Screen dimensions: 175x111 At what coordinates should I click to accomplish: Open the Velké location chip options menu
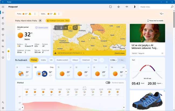click(x=59, y=14)
